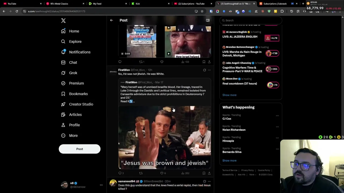The width and height of the screenshot is (344, 193).
Task: Like the post with 133 views
Action: click(162, 62)
